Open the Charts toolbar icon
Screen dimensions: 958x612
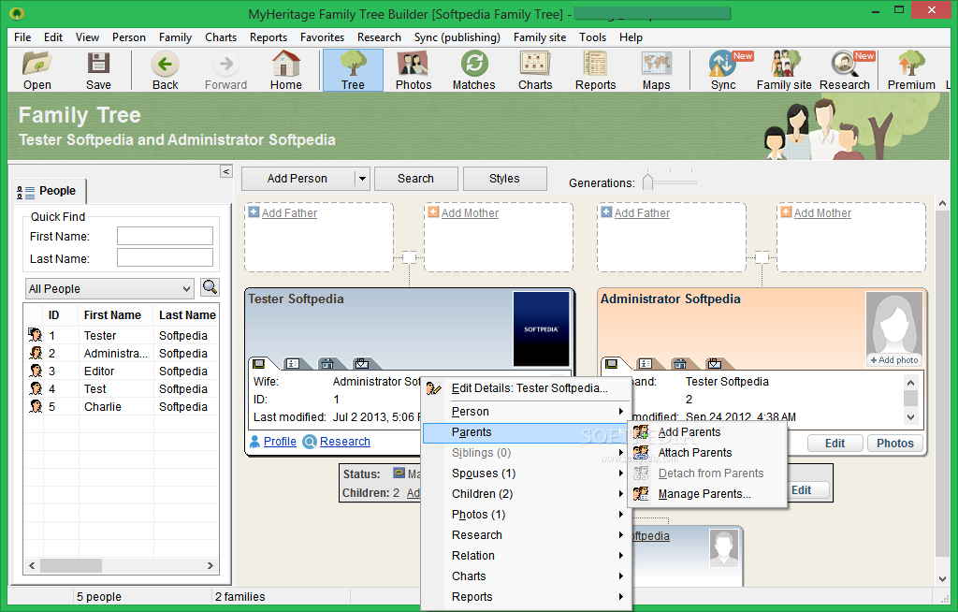point(535,65)
